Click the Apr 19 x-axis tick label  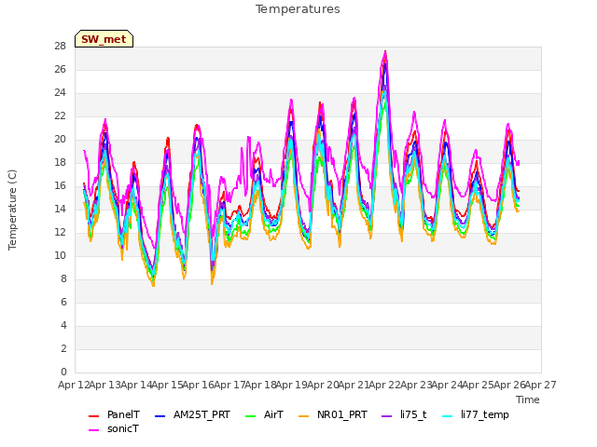point(291,385)
